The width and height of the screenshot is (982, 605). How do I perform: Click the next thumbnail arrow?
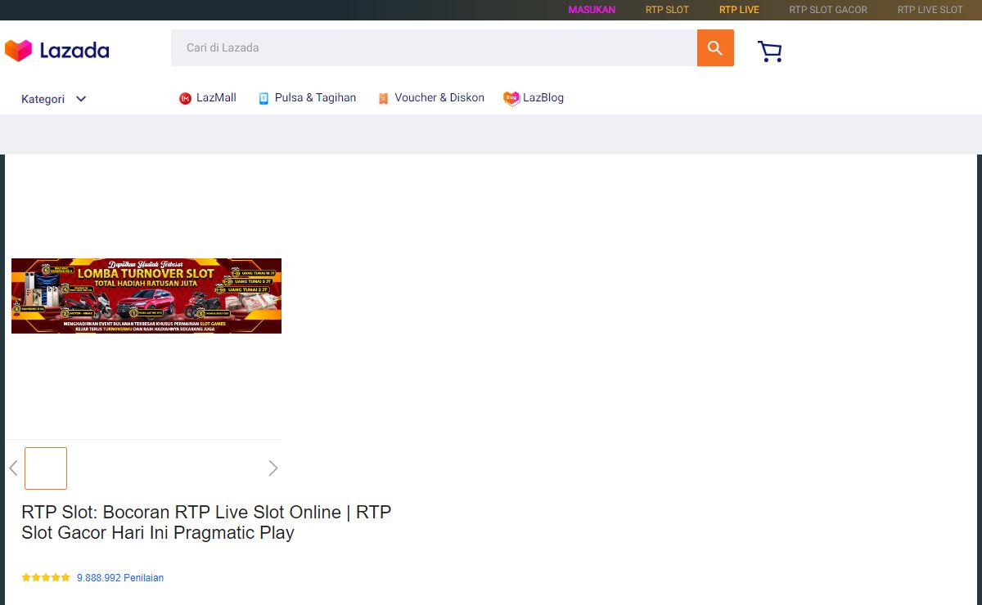point(273,468)
